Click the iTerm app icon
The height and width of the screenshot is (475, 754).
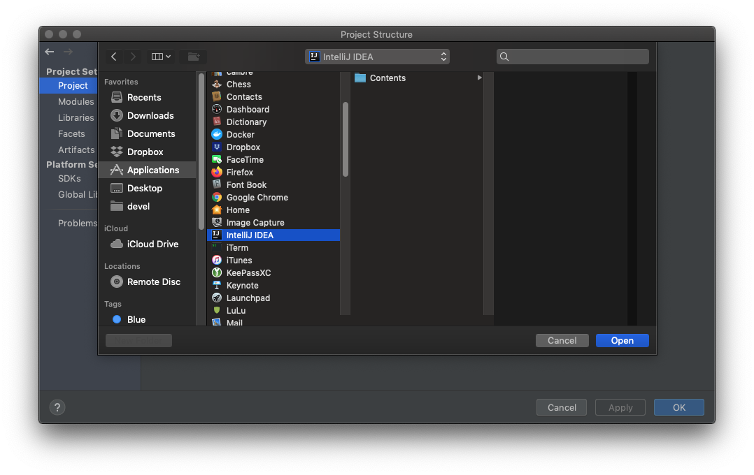[217, 247]
